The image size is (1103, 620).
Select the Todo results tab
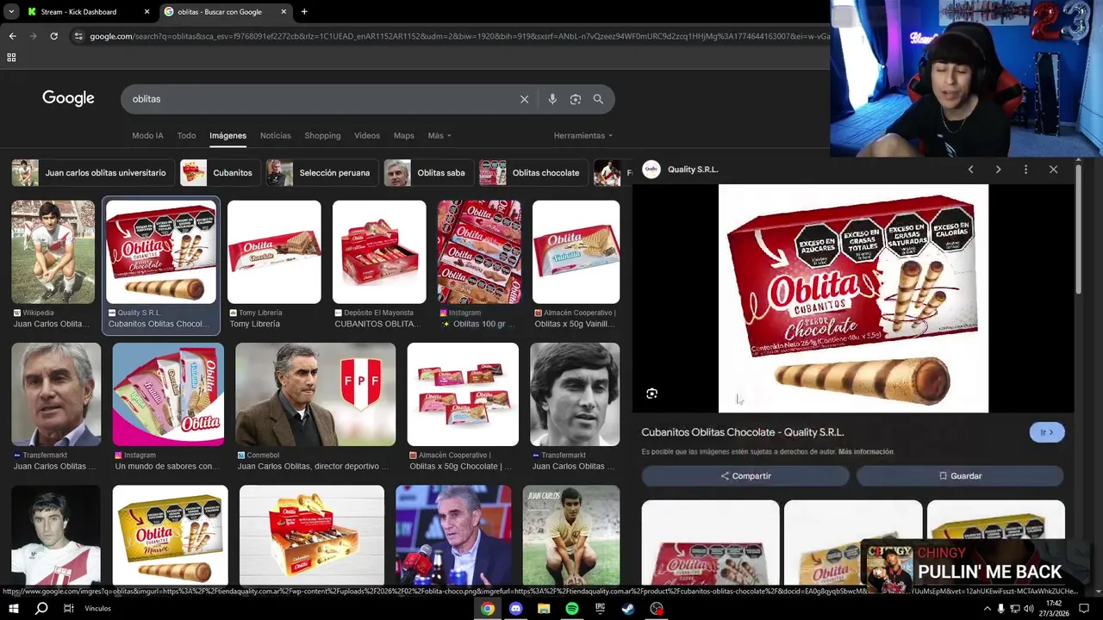(x=186, y=135)
